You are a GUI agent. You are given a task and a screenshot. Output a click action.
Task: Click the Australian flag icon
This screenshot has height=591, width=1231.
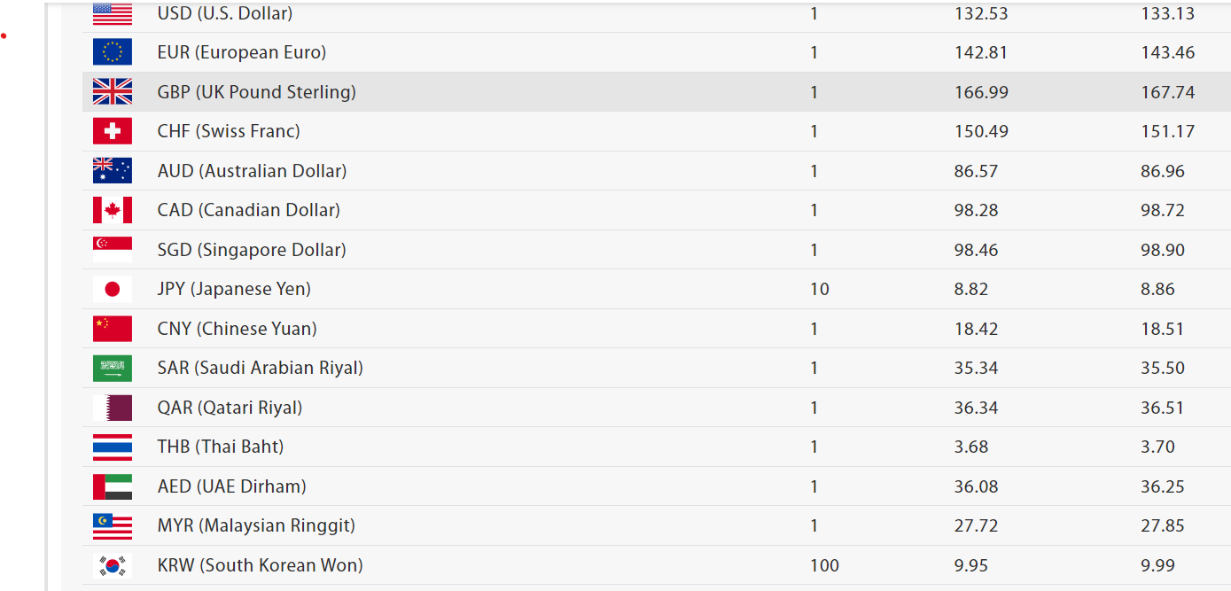tap(113, 171)
